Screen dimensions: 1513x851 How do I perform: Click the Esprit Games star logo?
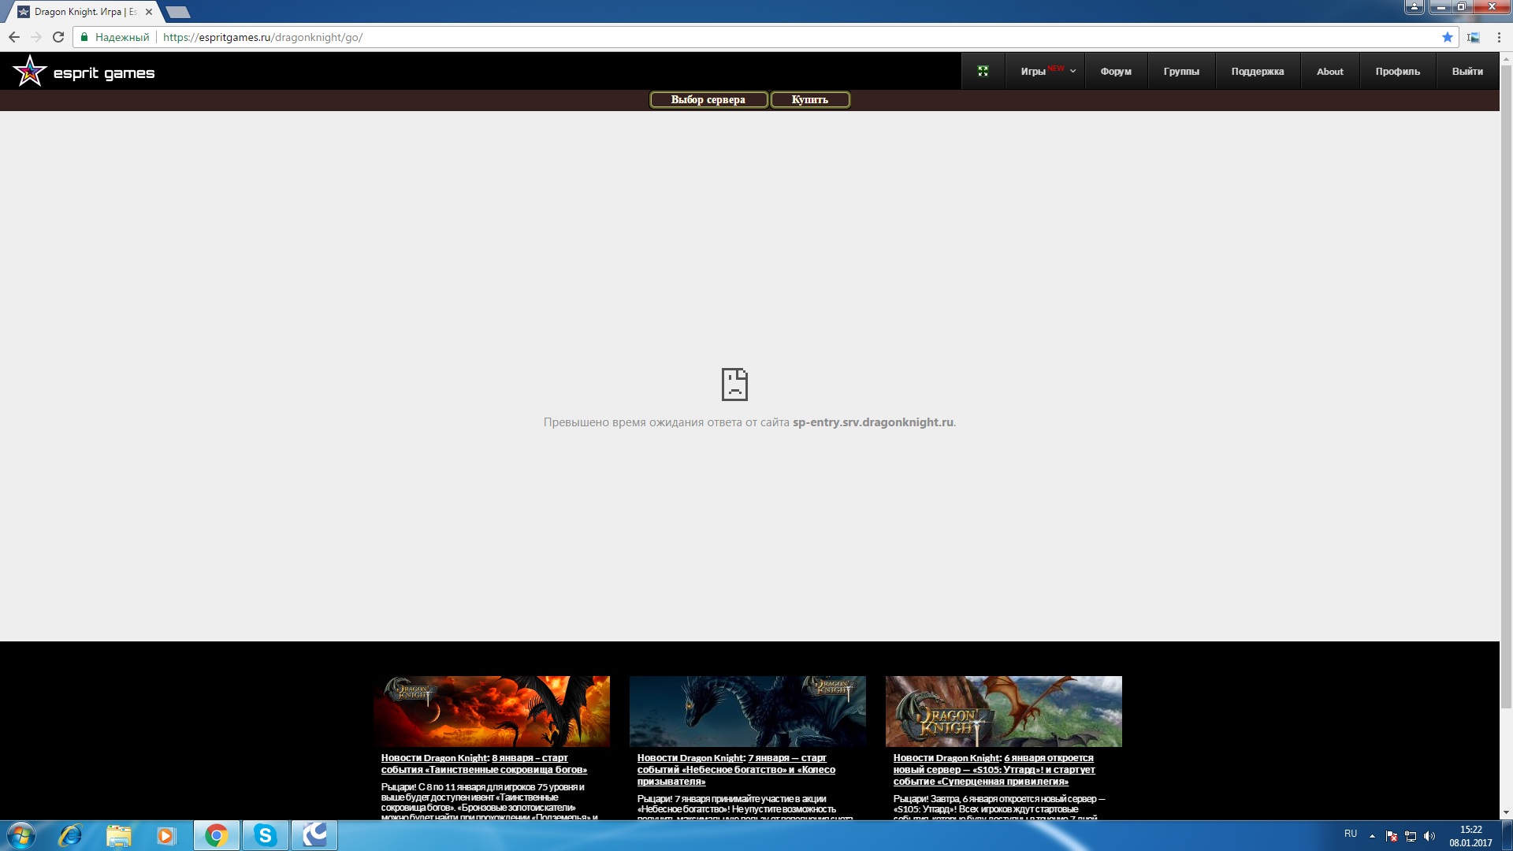[30, 72]
